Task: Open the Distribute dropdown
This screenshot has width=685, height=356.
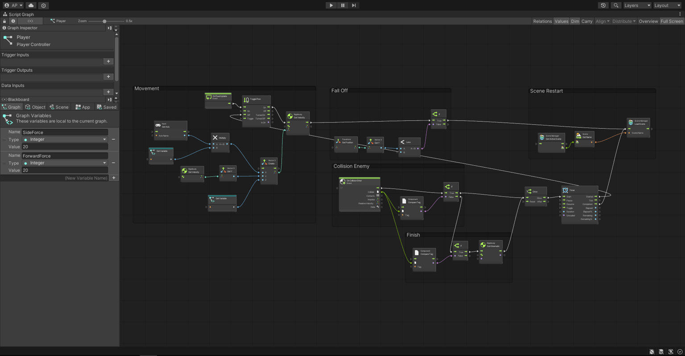Action: [x=623, y=21]
